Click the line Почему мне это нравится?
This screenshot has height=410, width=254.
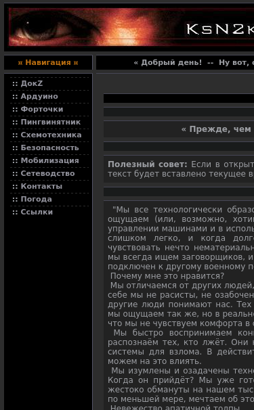[x=167, y=276]
